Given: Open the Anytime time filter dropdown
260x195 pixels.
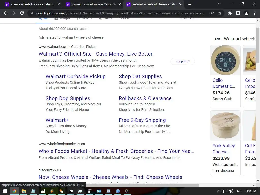Looking at the screenshot, I should pos(187,19).
